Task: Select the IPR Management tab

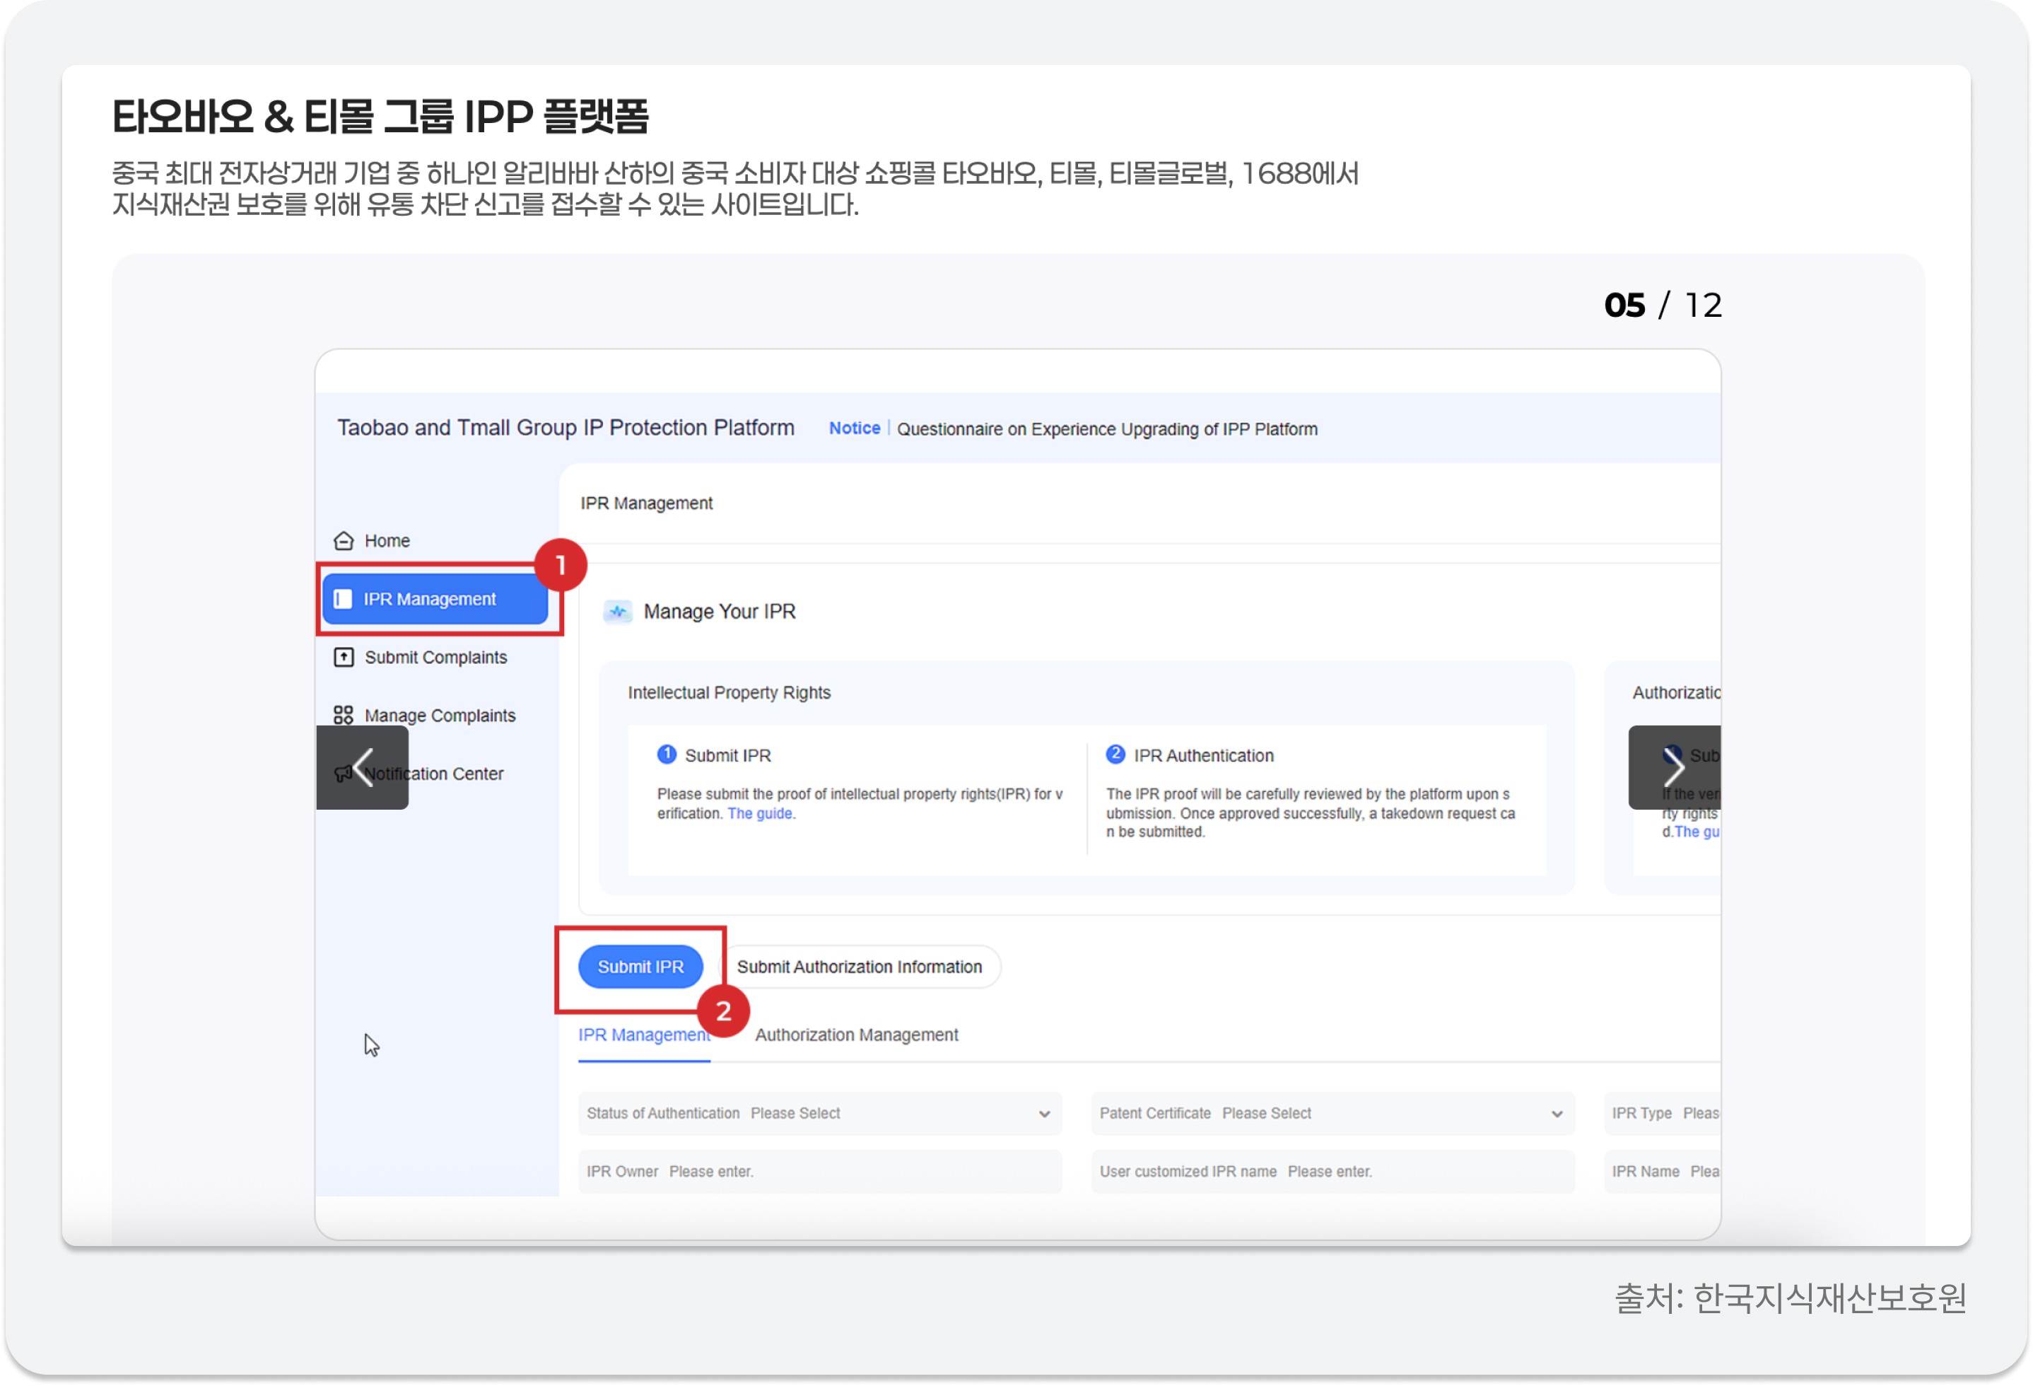Action: point(644,1035)
